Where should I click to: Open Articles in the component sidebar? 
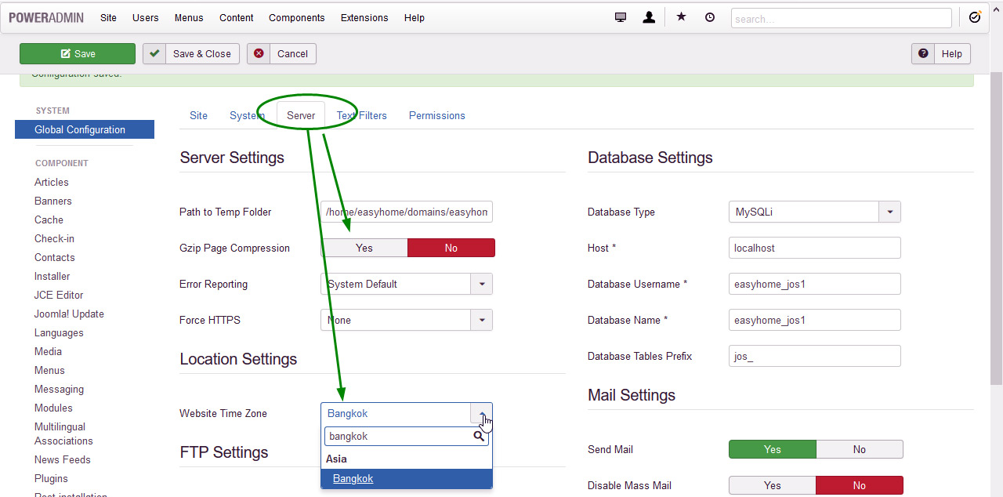point(52,182)
